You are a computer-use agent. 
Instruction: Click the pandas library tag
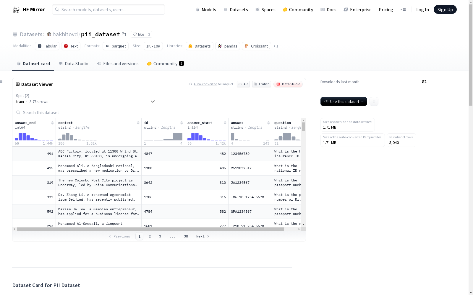tap(228, 46)
